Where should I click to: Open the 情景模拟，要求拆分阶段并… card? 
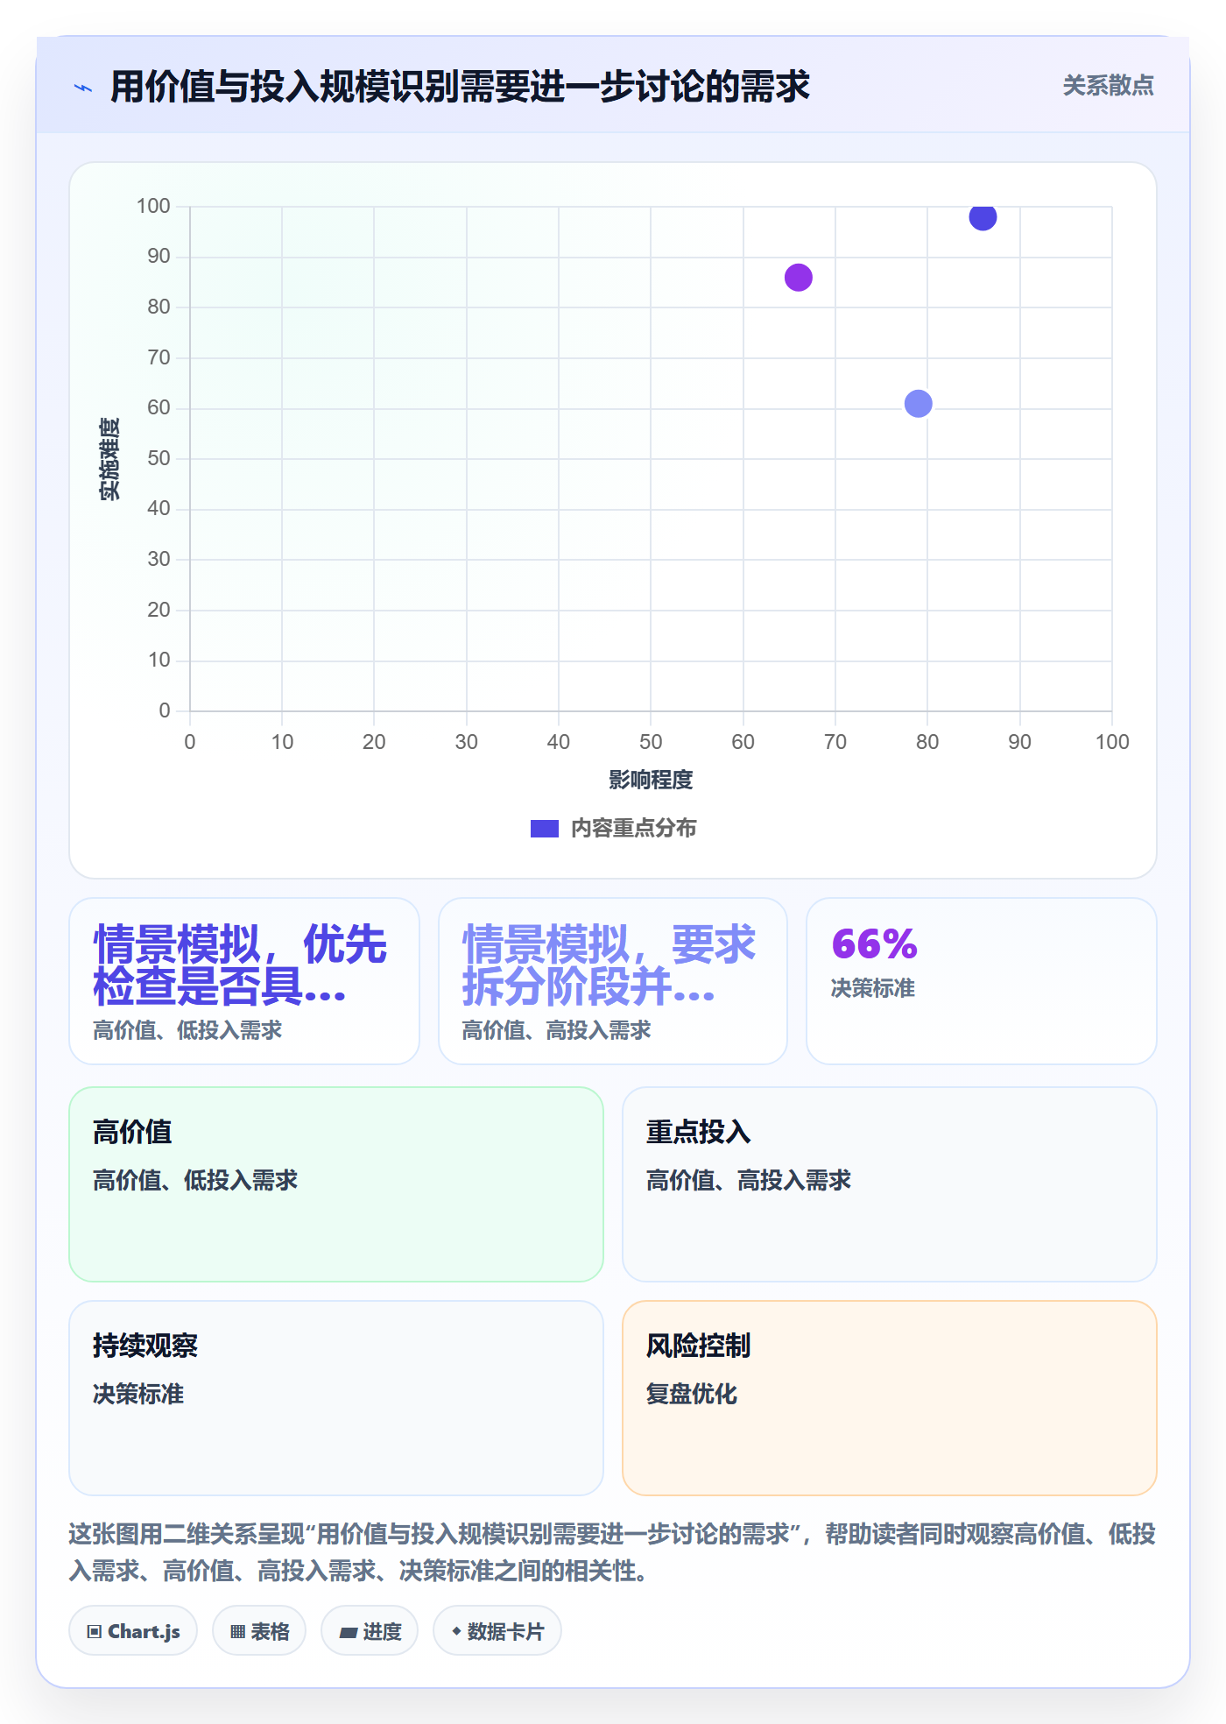click(613, 981)
